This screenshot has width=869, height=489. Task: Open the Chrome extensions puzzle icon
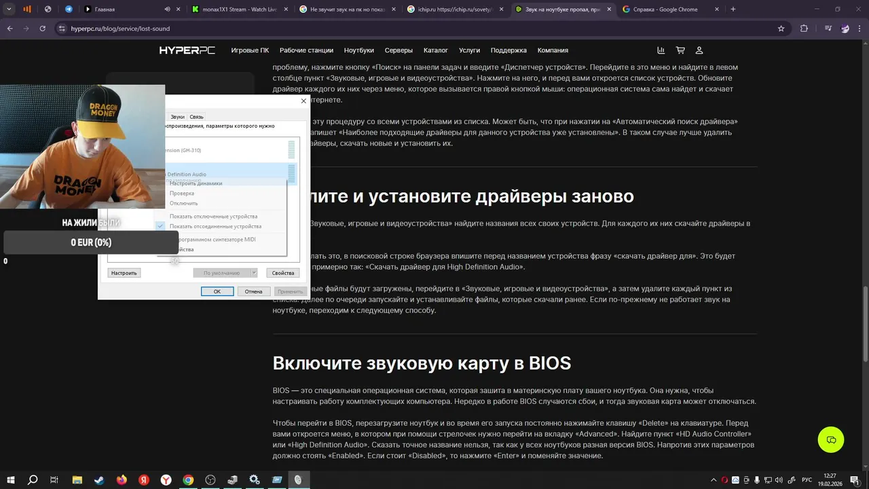tap(805, 29)
